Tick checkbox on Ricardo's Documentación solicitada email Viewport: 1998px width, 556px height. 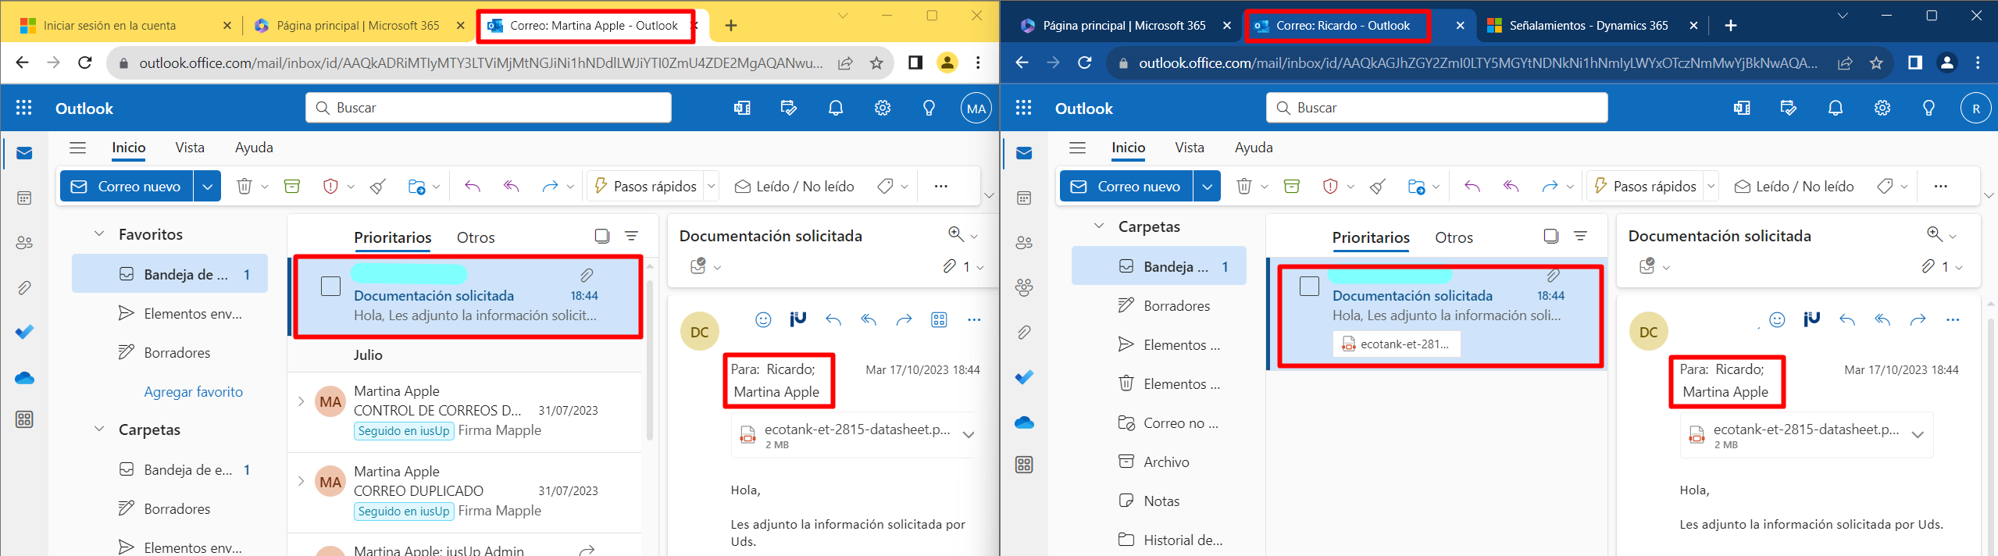pyautogui.click(x=1309, y=287)
